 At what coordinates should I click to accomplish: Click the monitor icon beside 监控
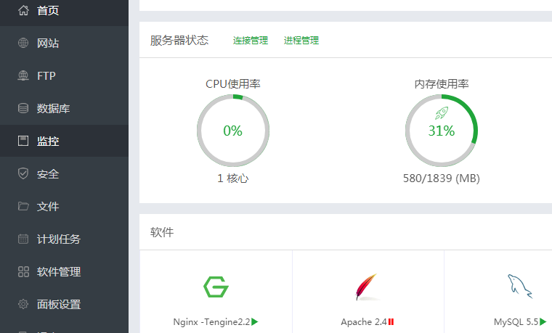coord(23,141)
